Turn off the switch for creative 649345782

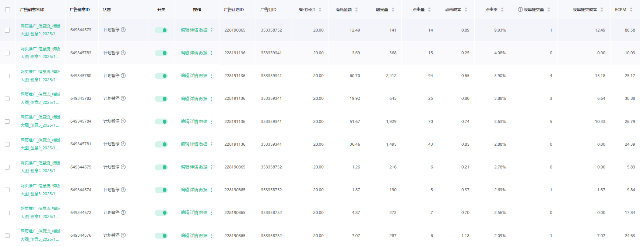click(161, 99)
